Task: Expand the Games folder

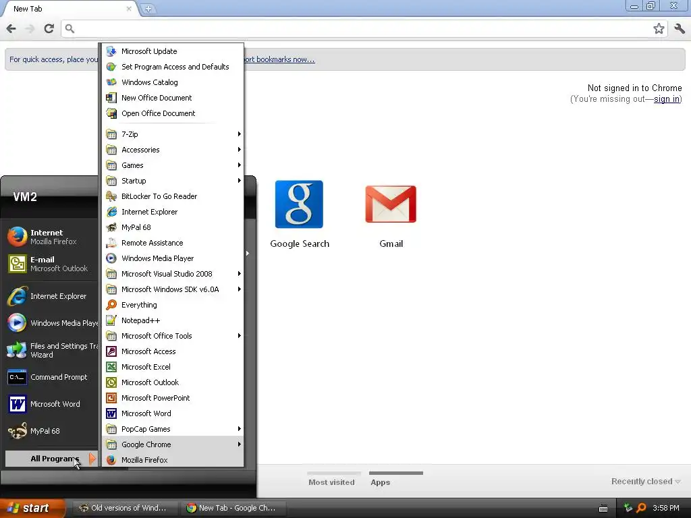Action: tap(173, 165)
